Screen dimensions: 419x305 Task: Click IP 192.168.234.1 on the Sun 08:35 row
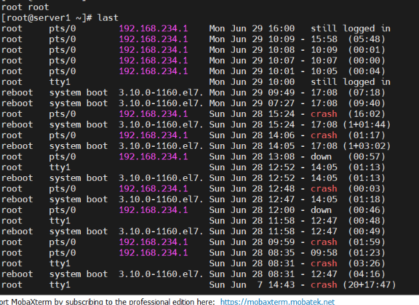153,253
